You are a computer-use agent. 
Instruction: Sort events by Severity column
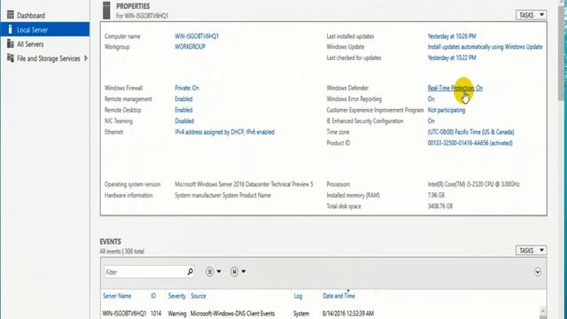coord(177,296)
